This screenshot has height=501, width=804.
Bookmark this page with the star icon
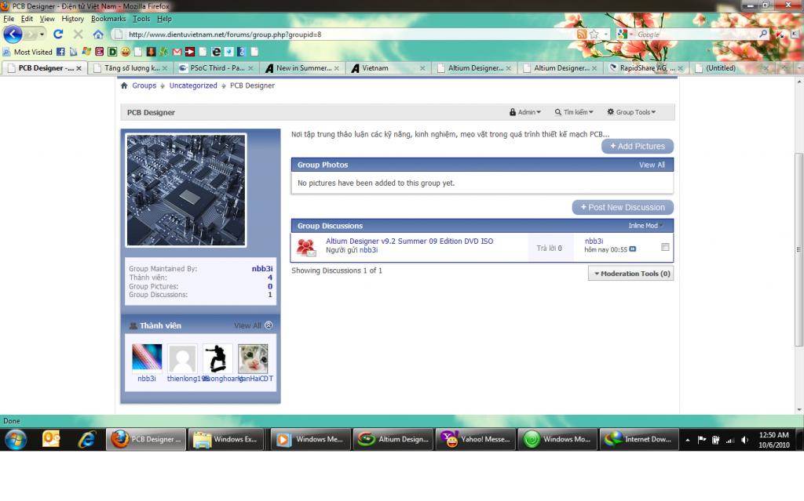click(594, 34)
